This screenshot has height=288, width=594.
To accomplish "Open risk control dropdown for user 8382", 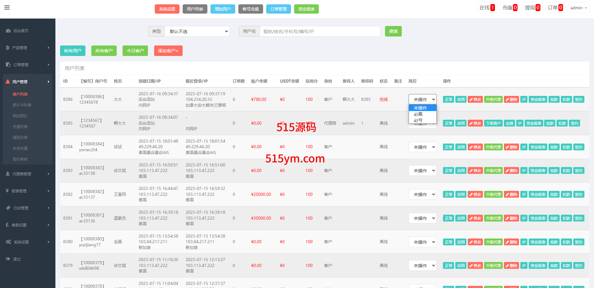I will coord(423,194).
